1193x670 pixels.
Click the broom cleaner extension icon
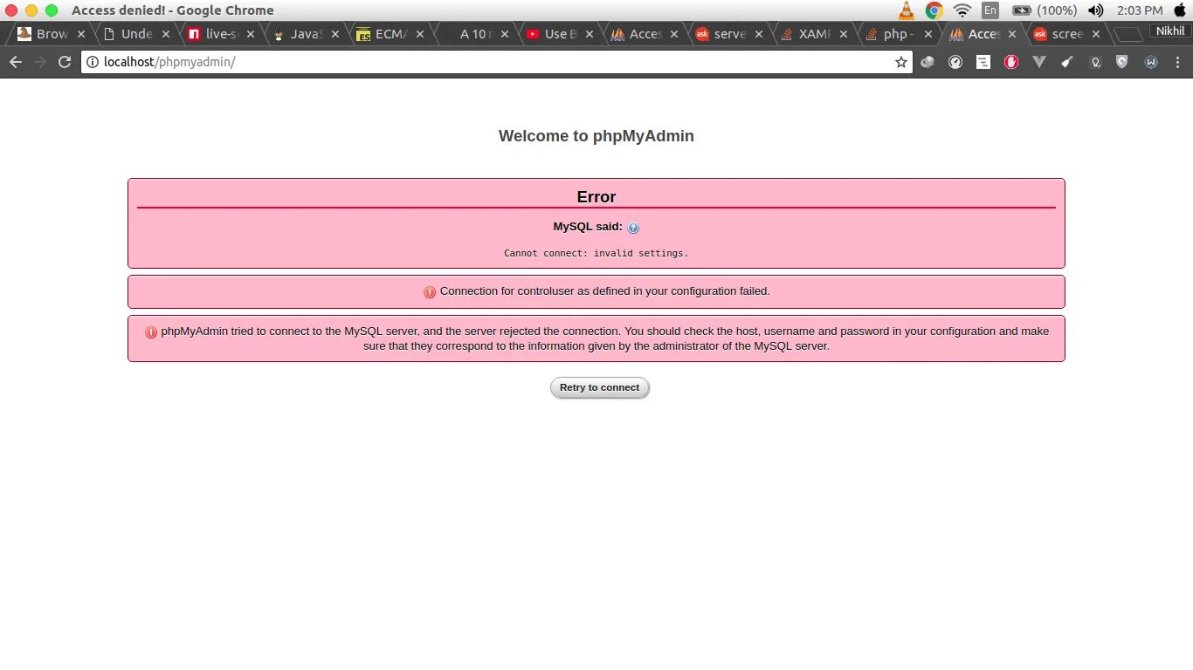pyautogui.click(x=1067, y=62)
